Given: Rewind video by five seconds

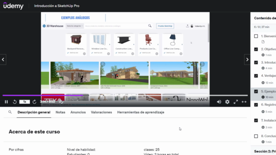Looking at the screenshot, I should [15, 102].
